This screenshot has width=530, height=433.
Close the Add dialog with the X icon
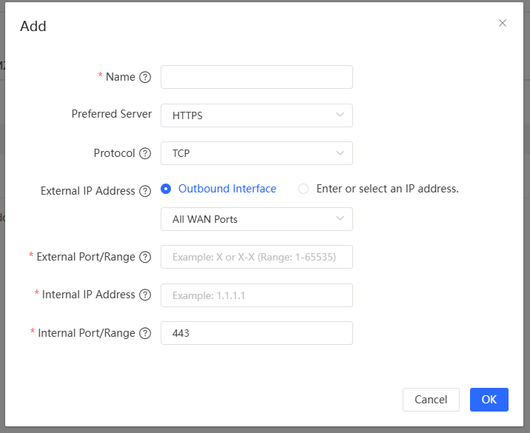503,23
